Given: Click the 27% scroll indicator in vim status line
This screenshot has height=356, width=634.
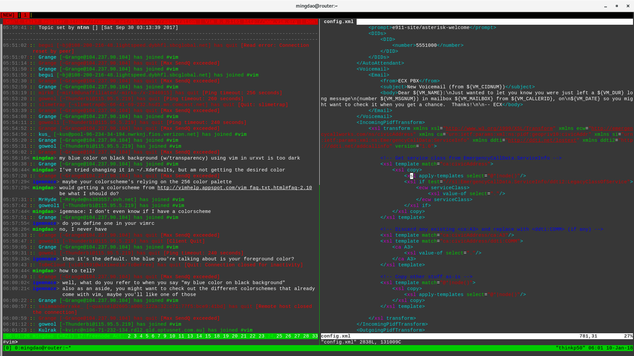Looking at the screenshot, I should [628, 336].
